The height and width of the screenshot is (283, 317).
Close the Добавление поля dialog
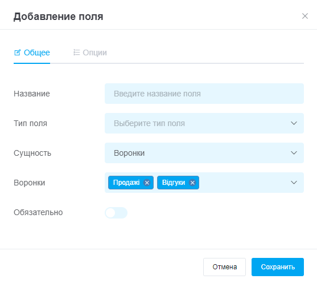(305, 16)
